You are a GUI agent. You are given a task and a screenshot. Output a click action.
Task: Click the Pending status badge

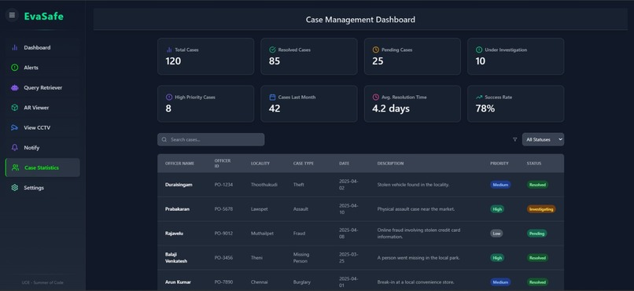point(537,234)
